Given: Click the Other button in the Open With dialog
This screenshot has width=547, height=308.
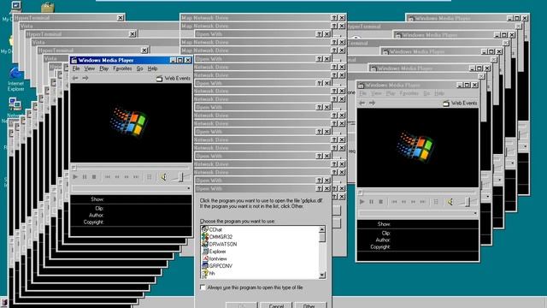Looking at the screenshot, I should point(309,305).
